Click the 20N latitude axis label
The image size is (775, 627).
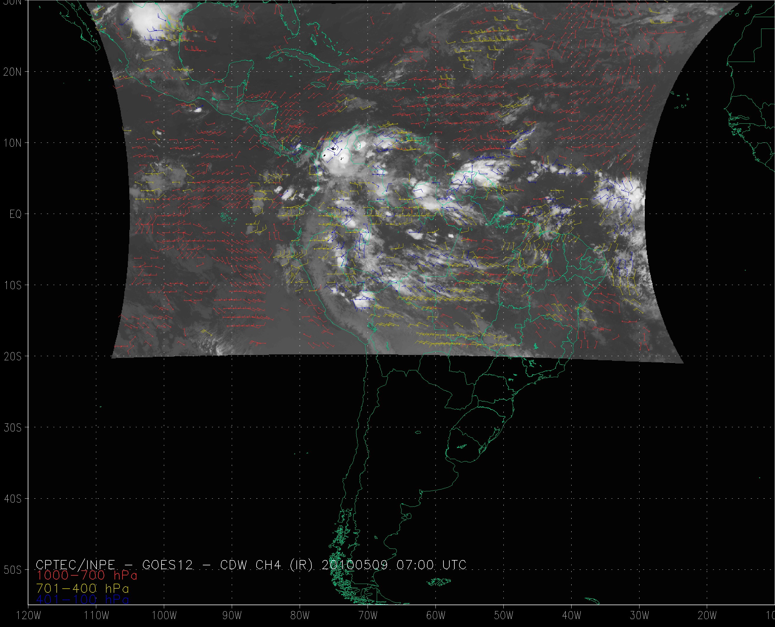pos(12,72)
